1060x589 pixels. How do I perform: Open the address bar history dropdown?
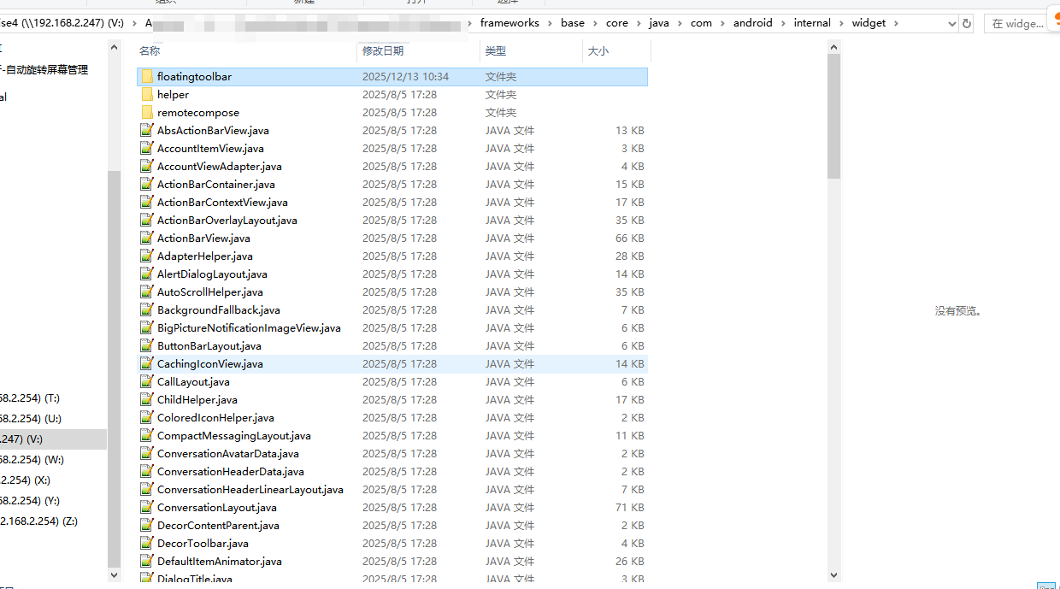(952, 24)
